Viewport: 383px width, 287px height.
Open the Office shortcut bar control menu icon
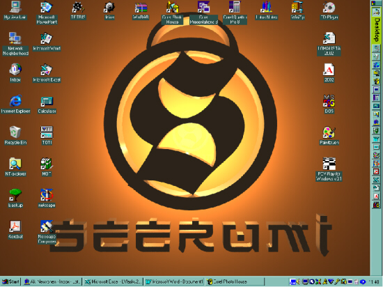click(374, 3)
